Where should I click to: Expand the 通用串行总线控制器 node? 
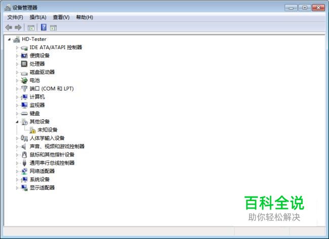pos(17,163)
